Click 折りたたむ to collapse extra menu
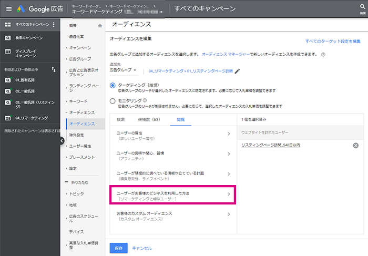The image size is (368, 256). pyautogui.click(x=80, y=182)
